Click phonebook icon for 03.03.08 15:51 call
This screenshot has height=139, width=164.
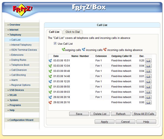click(x=148, y=61)
